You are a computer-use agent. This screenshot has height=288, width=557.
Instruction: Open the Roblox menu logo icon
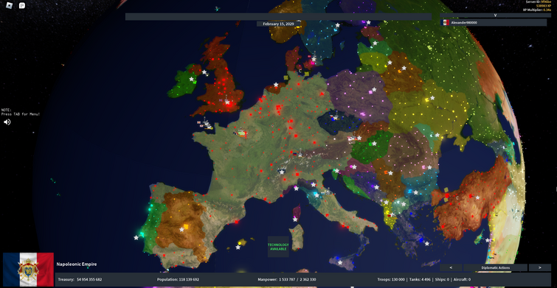(x=10, y=5)
